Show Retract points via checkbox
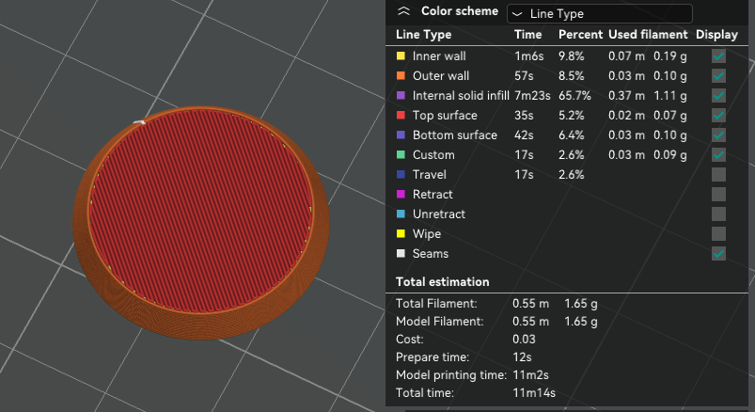 718,195
